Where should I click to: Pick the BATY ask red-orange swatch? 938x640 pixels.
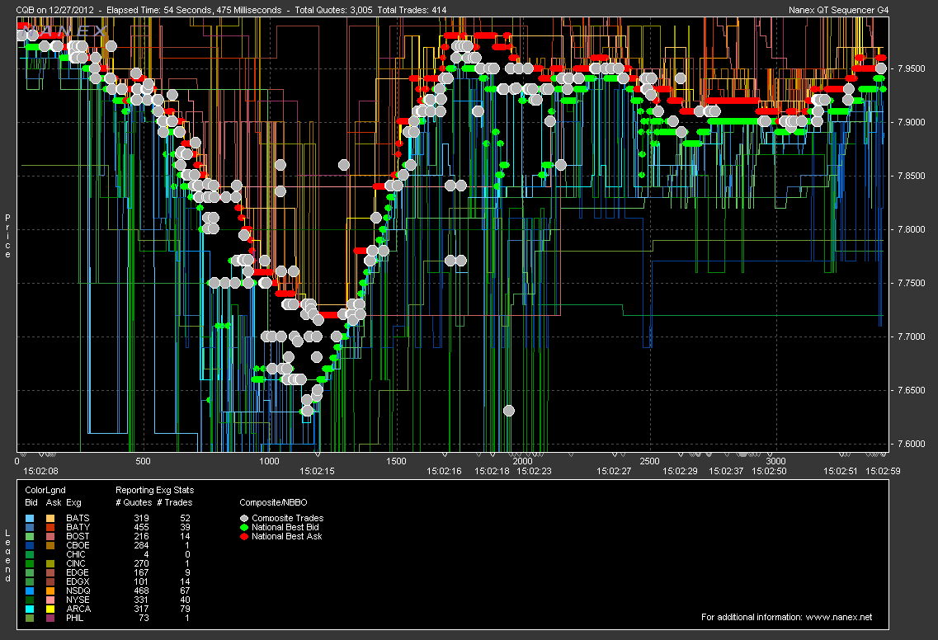(x=50, y=527)
